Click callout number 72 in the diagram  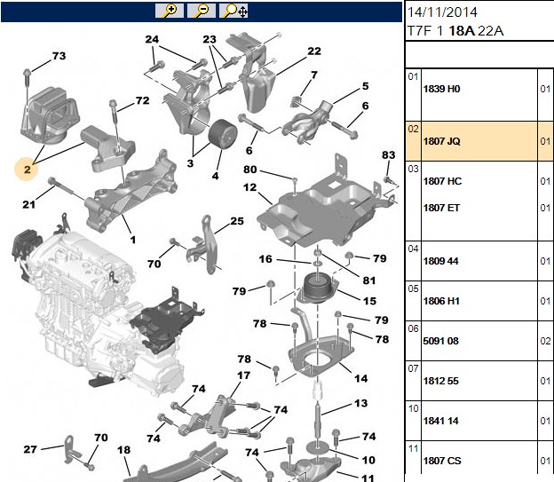point(142,100)
